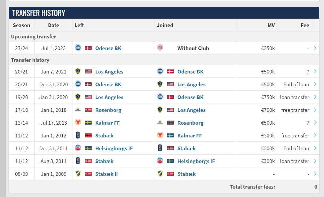This screenshot has height=197, width=324.
Task: Click Rosenborg link in Joined column
Action: tap(190, 123)
